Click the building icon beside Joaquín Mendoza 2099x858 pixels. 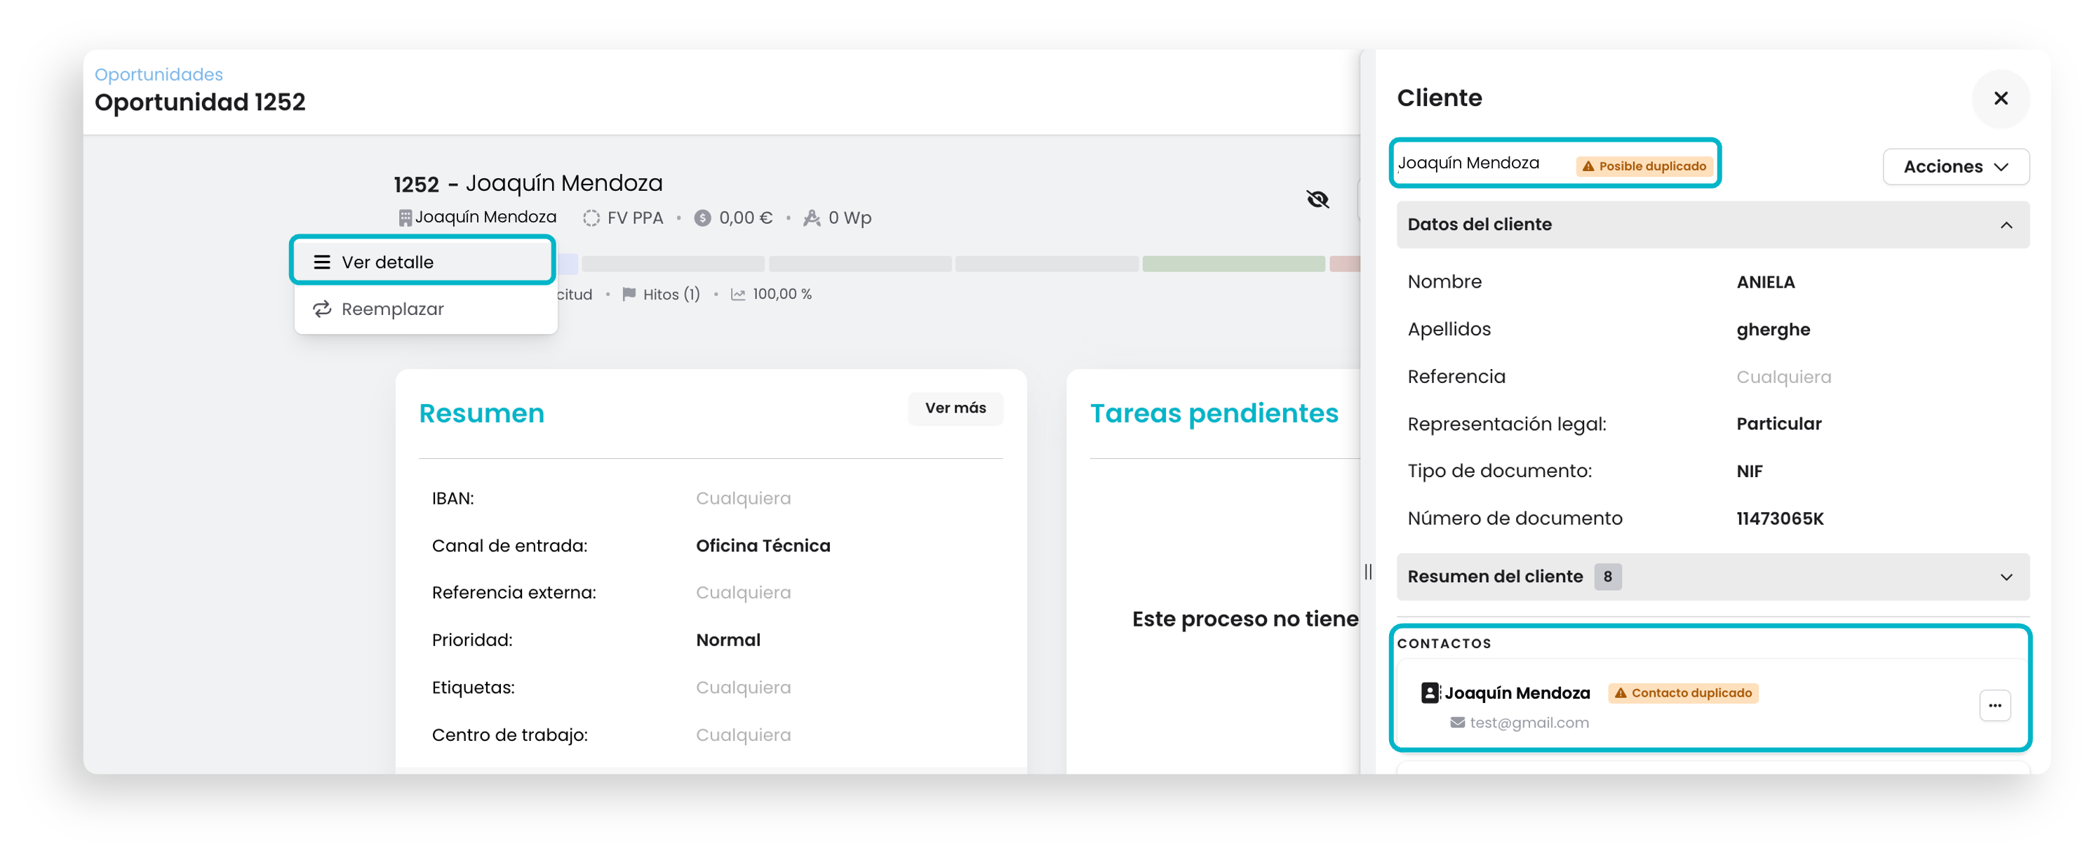[x=405, y=217]
